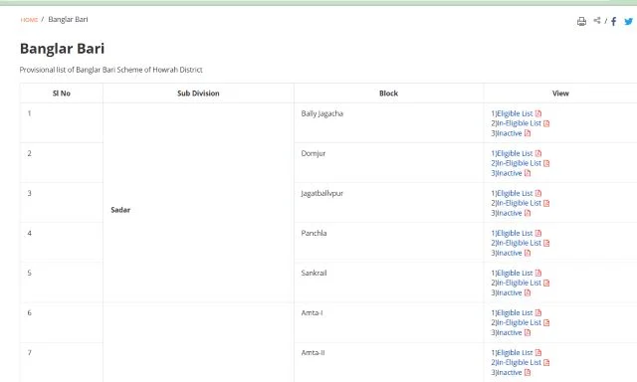Click the 'Sub Division' column header

[198, 93]
